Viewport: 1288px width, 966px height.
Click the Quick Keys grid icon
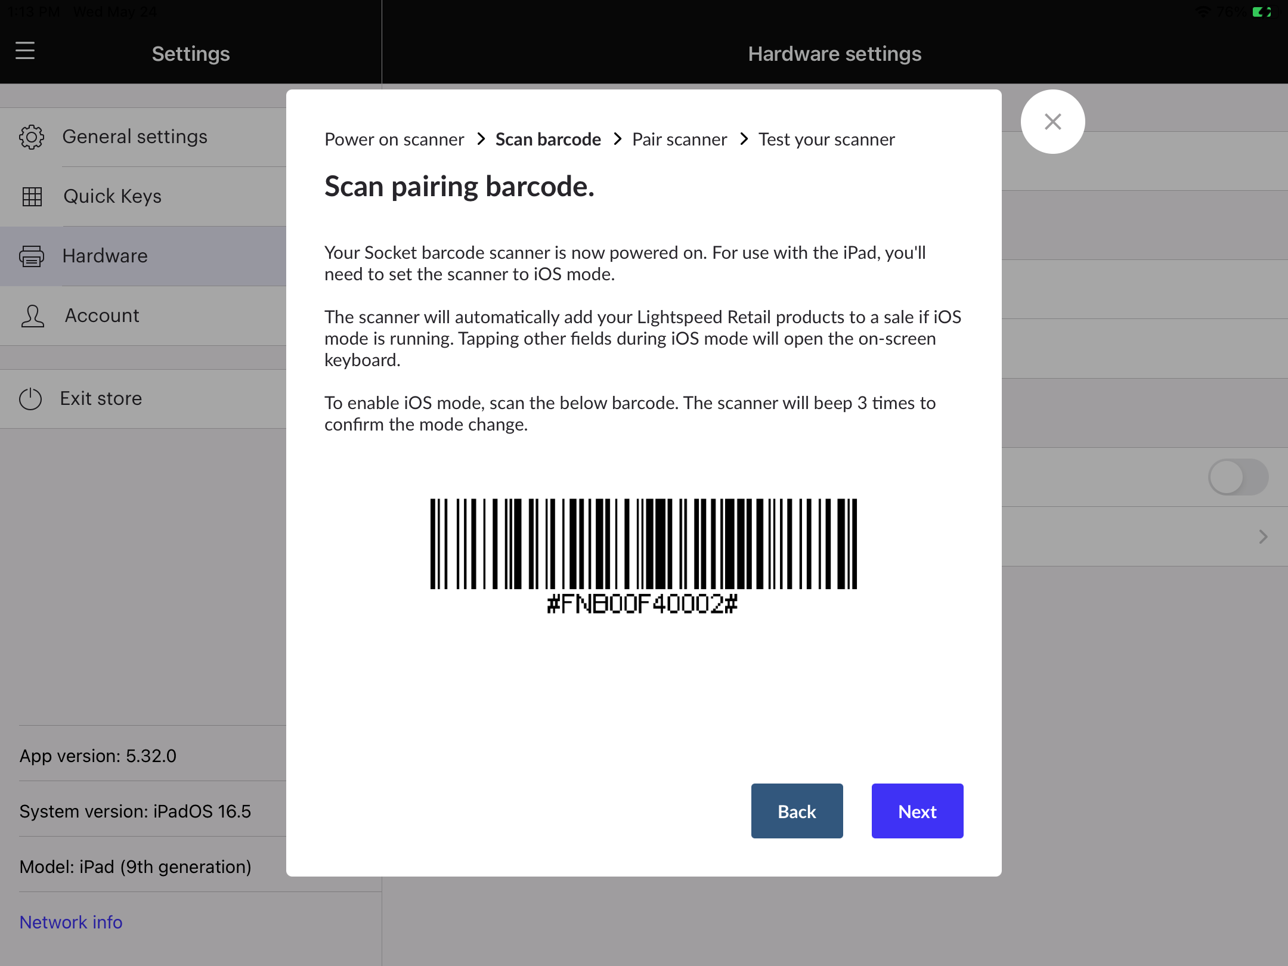coord(32,196)
